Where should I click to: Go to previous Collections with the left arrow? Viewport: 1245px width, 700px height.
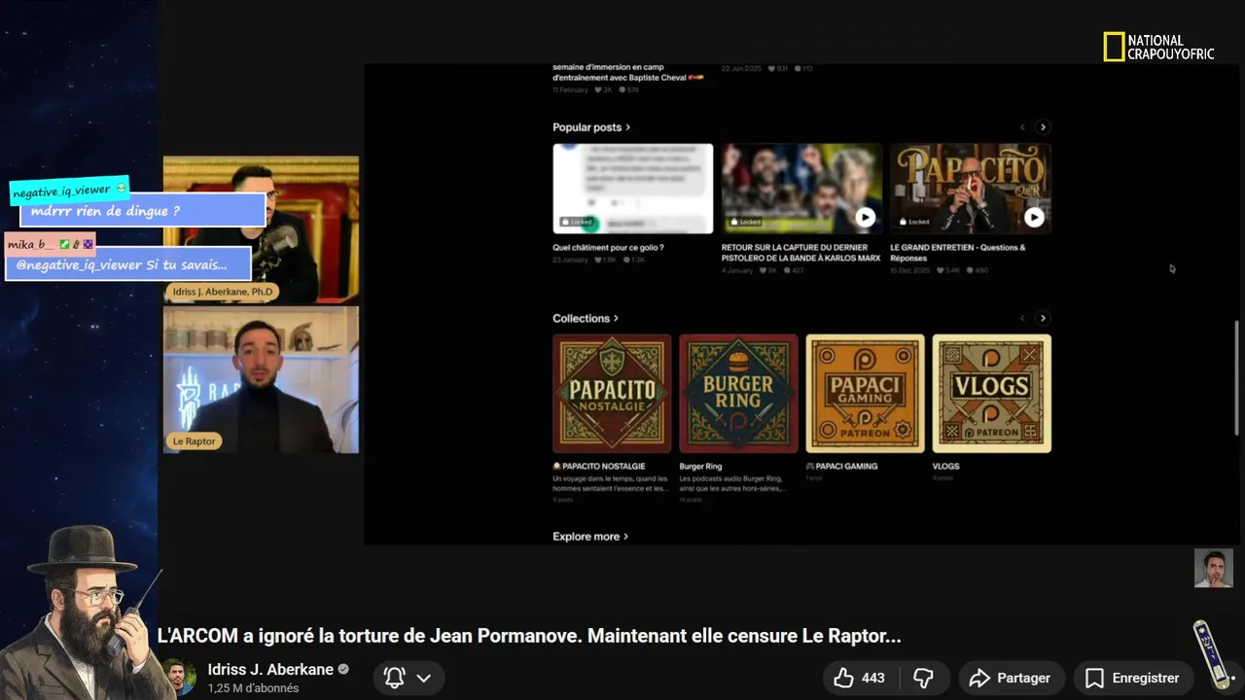point(1022,318)
